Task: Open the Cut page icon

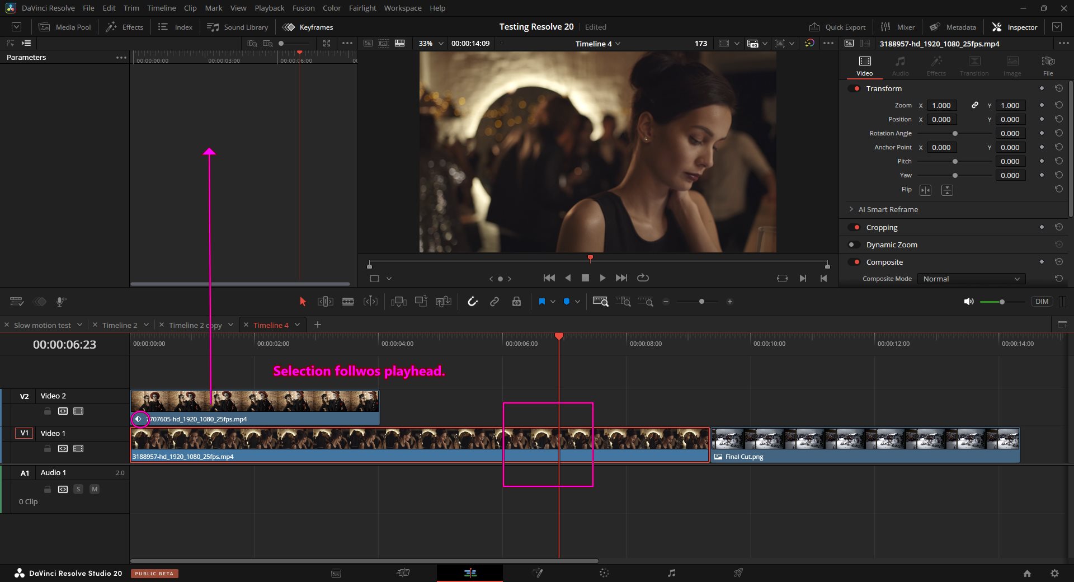Action: tap(403, 572)
